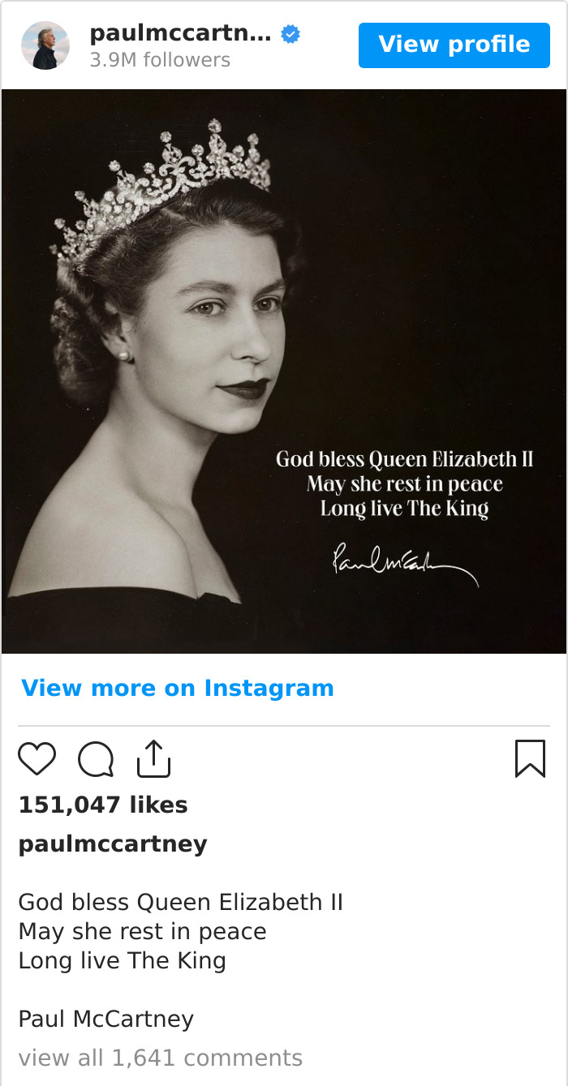Open comments via the speech bubble icon
568x1086 pixels.
(95, 758)
